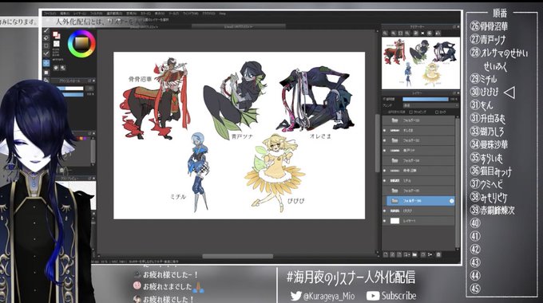Click the folder icon below the layer list
Screen dimensions: 543x303
[x=414, y=254]
